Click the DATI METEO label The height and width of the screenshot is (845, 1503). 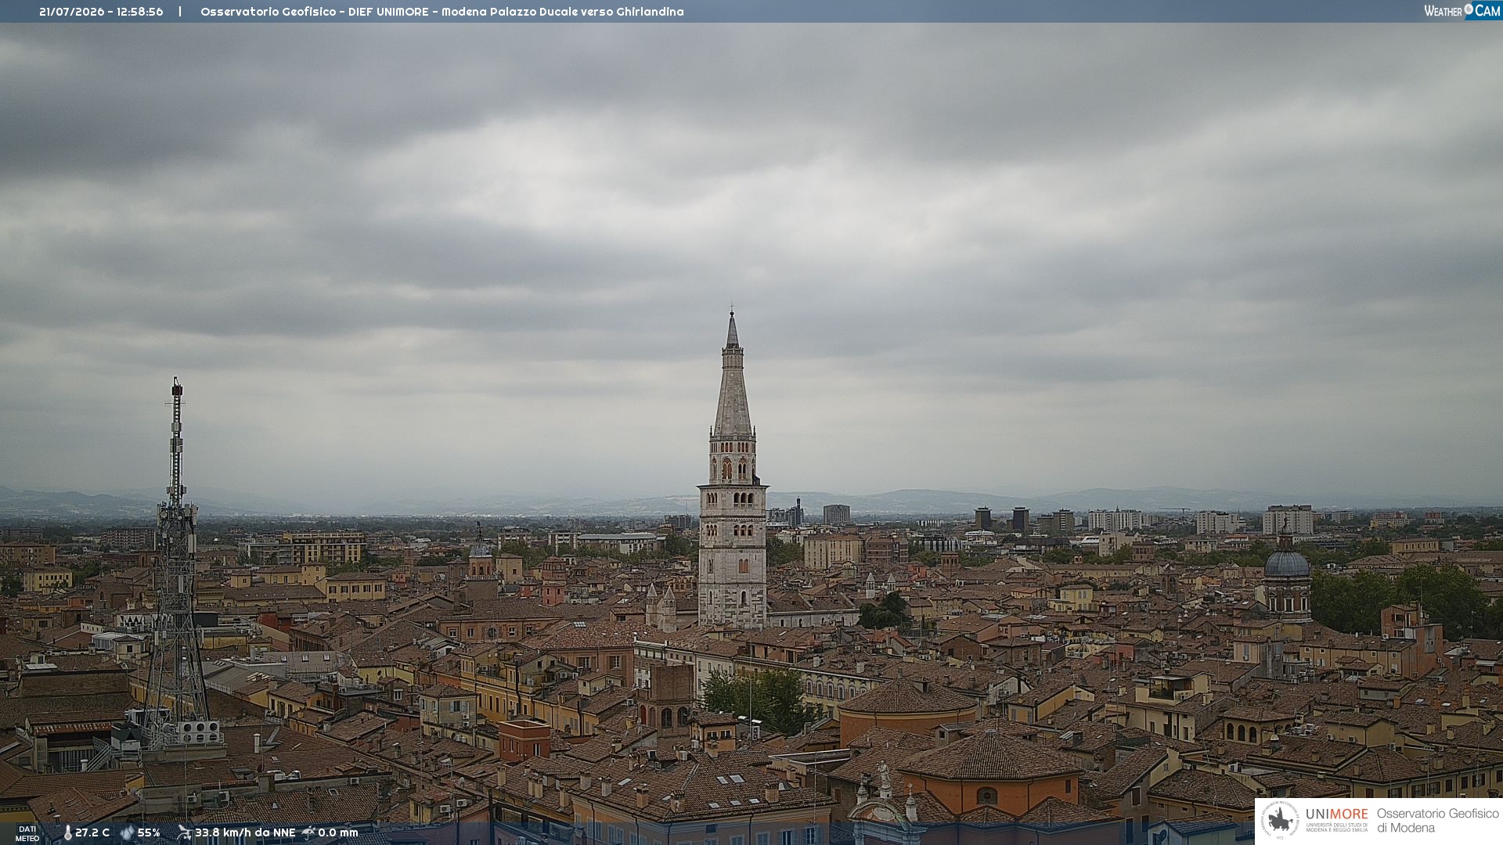coord(27,834)
